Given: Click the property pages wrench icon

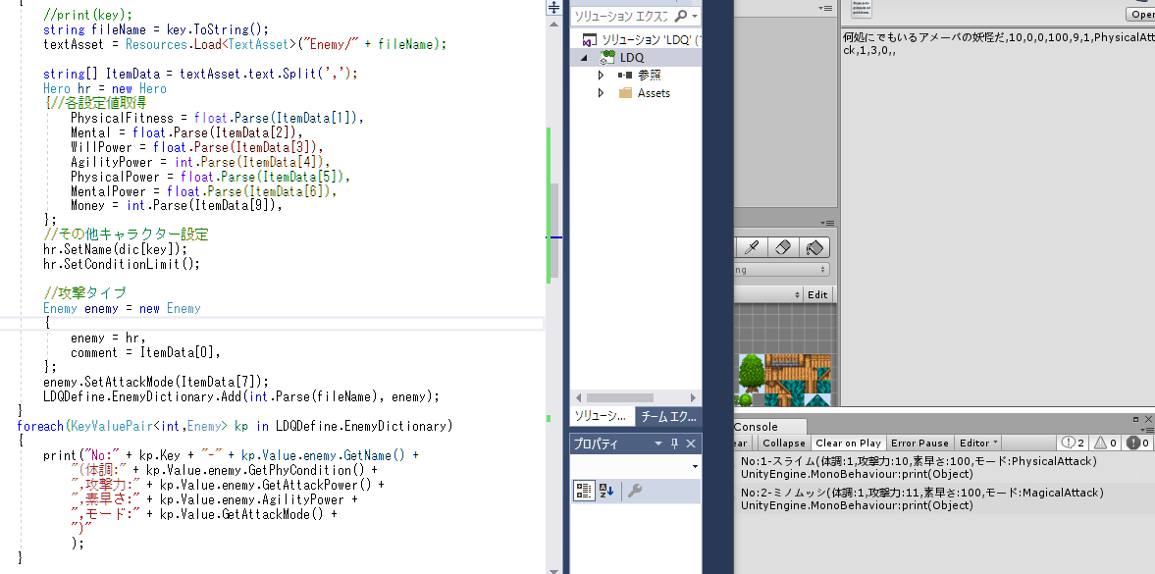Looking at the screenshot, I should click(634, 491).
